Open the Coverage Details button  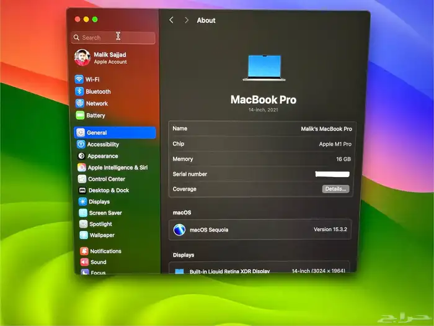(x=335, y=189)
